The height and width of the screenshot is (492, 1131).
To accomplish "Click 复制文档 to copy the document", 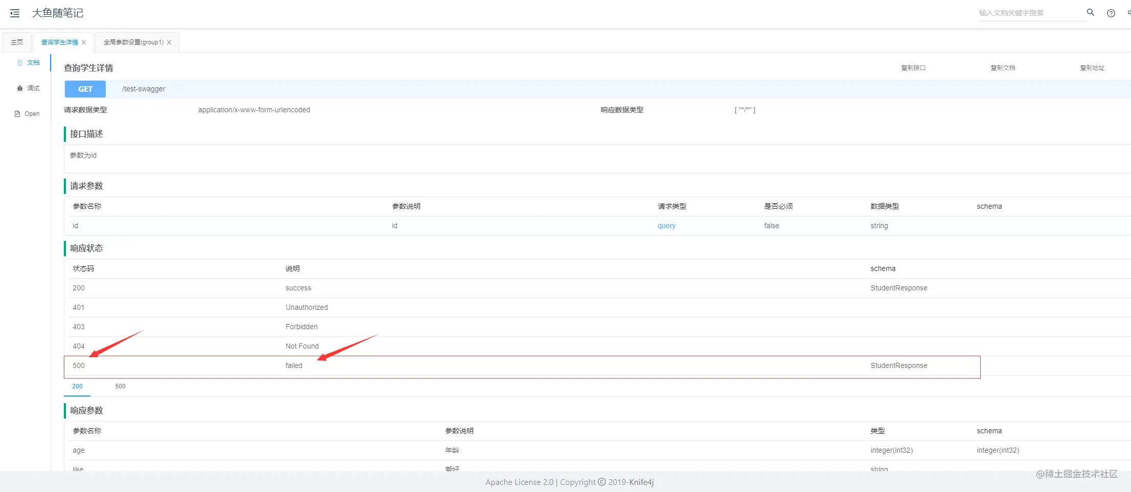I will pyautogui.click(x=1003, y=68).
